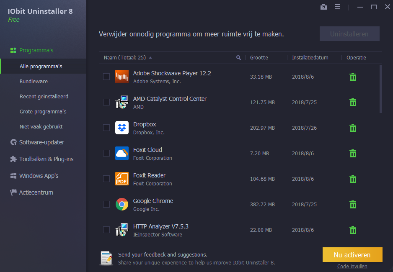Viewport: 393px width, 272px height.
Task: Tick the checkbox for Adobe Shockwave Player
Action: (x=106, y=77)
